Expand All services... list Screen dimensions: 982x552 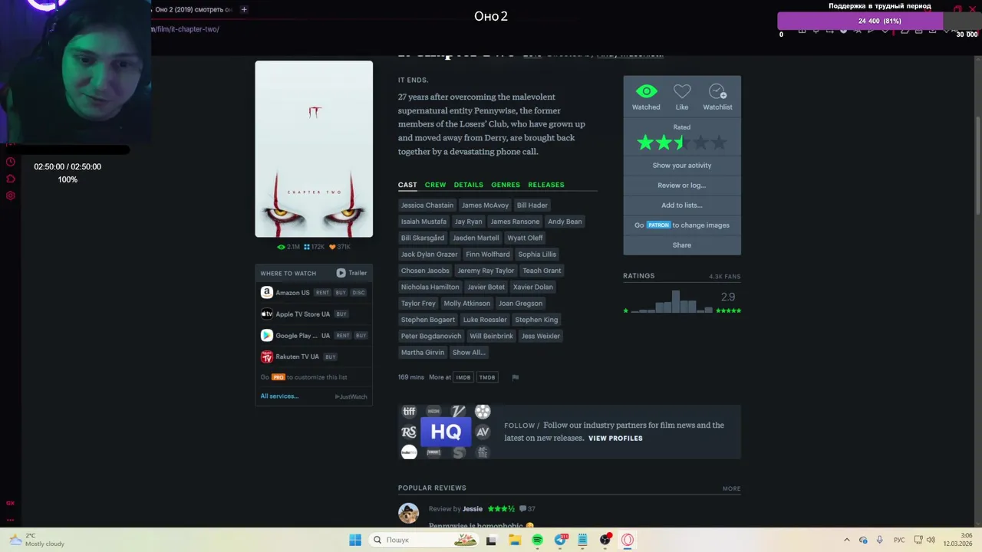[279, 396]
